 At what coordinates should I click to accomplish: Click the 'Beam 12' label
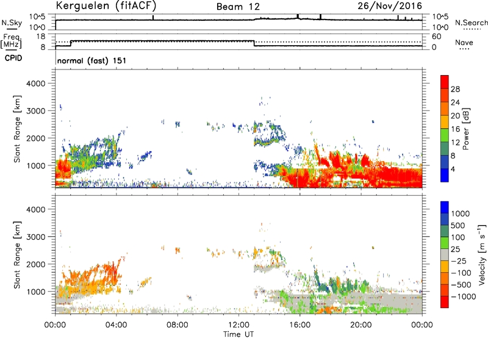point(238,7)
